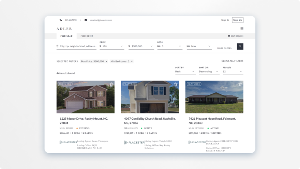Remove the Min Bedrooms 5 filter

[132, 61]
